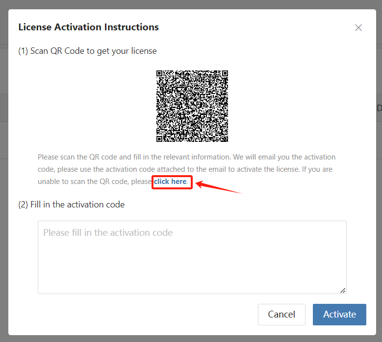Click the partially hidden "D" behind the dialog
Image resolution: width=382 pixels, height=342 pixels.
coord(380,108)
